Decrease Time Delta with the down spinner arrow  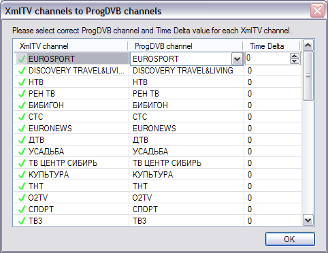point(295,61)
